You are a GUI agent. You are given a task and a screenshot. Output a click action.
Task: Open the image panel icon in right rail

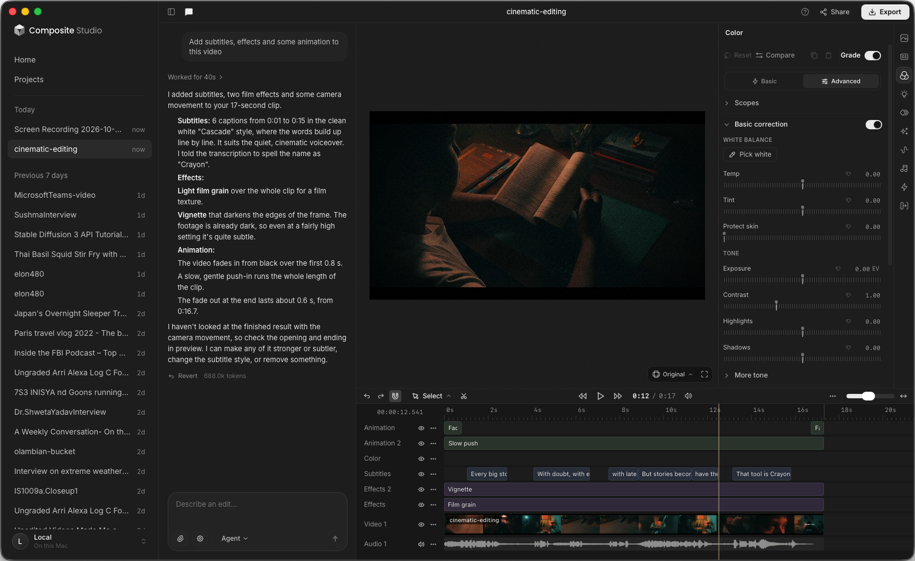pyautogui.click(x=904, y=38)
